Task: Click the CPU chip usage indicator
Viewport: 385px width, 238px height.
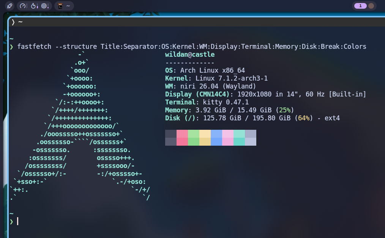Action: (x=45, y=6)
